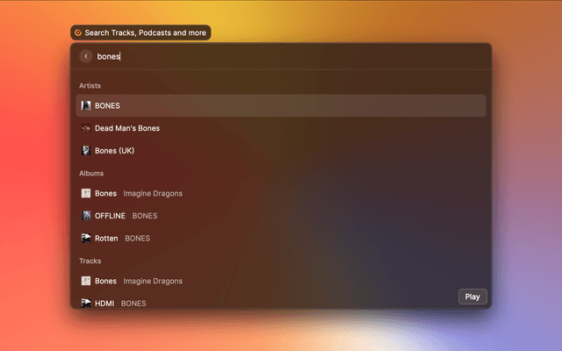Viewport: 562px width, 351px height.
Task: Open the OFFLINE album by BONES
Action: [111, 215]
